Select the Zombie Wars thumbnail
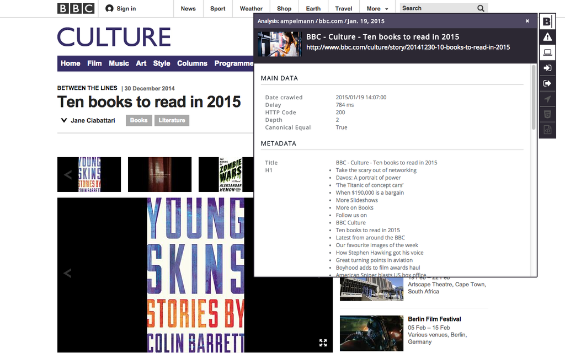 pyautogui.click(x=226, y=174)
